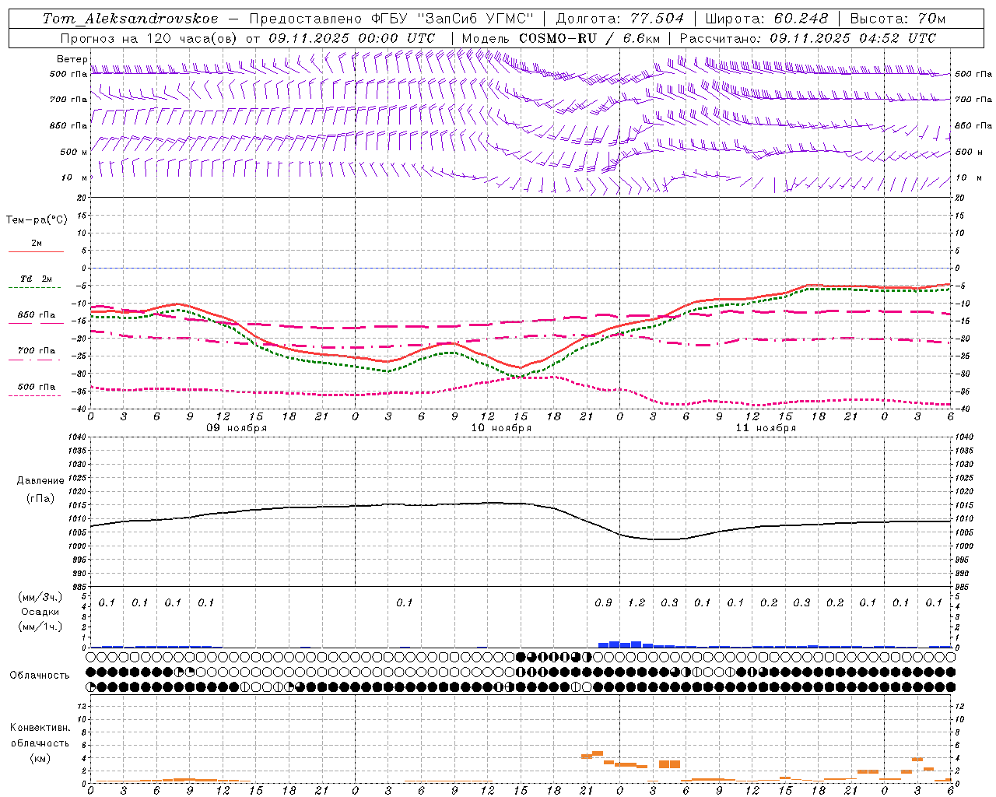Click the Прогноз на 120 часа(ов) text

pyautogui.click(x=149, y=38)
